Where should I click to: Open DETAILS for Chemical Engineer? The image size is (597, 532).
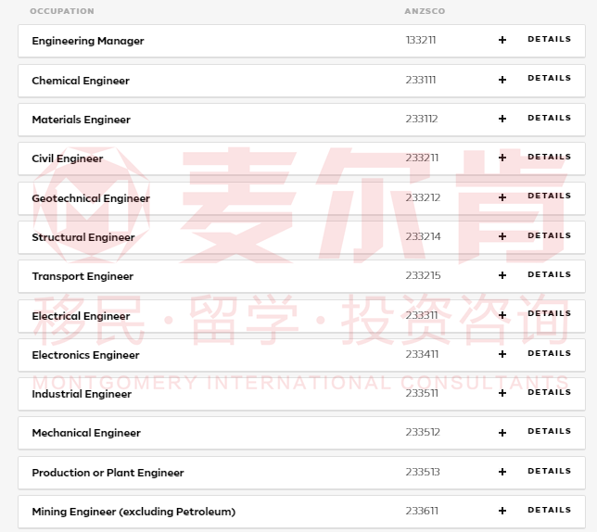point(549,78)
